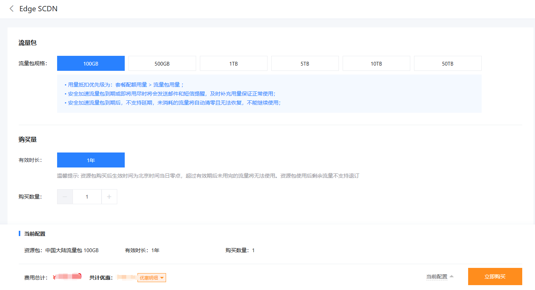535x290 pixels.
Task: Open the 优惠明细 discount details dropdown
Action: [x=152, y=278]
